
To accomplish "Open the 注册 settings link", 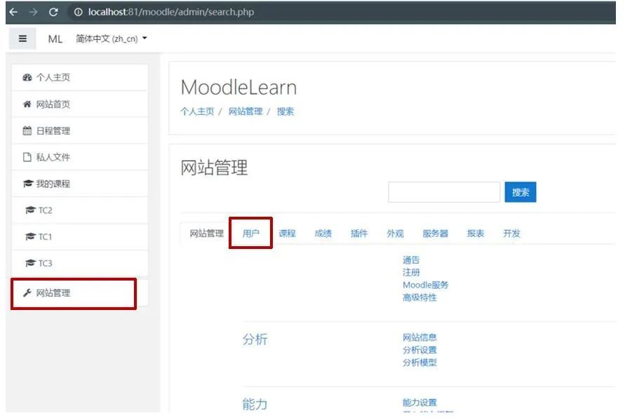I will [411, 273].
